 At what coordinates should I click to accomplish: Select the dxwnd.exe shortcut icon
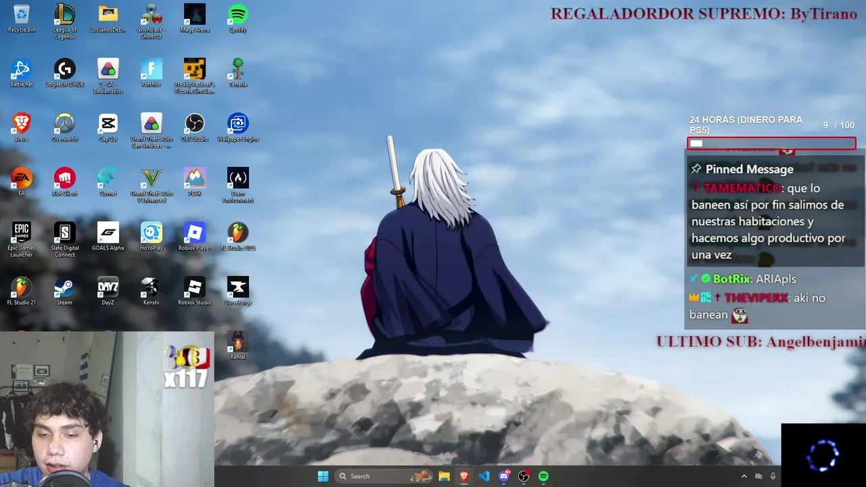152,22
